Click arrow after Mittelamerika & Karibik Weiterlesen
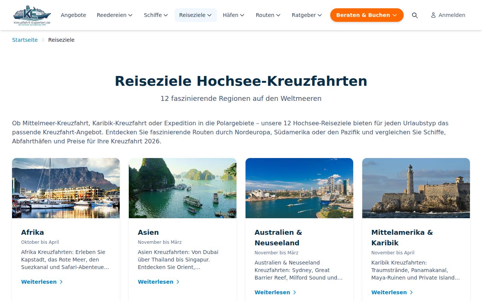 411,292
